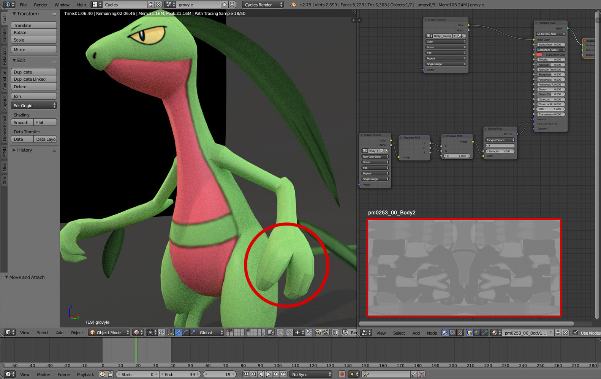
Task: Open the viewport shading sphere selector
Action: 138,332
